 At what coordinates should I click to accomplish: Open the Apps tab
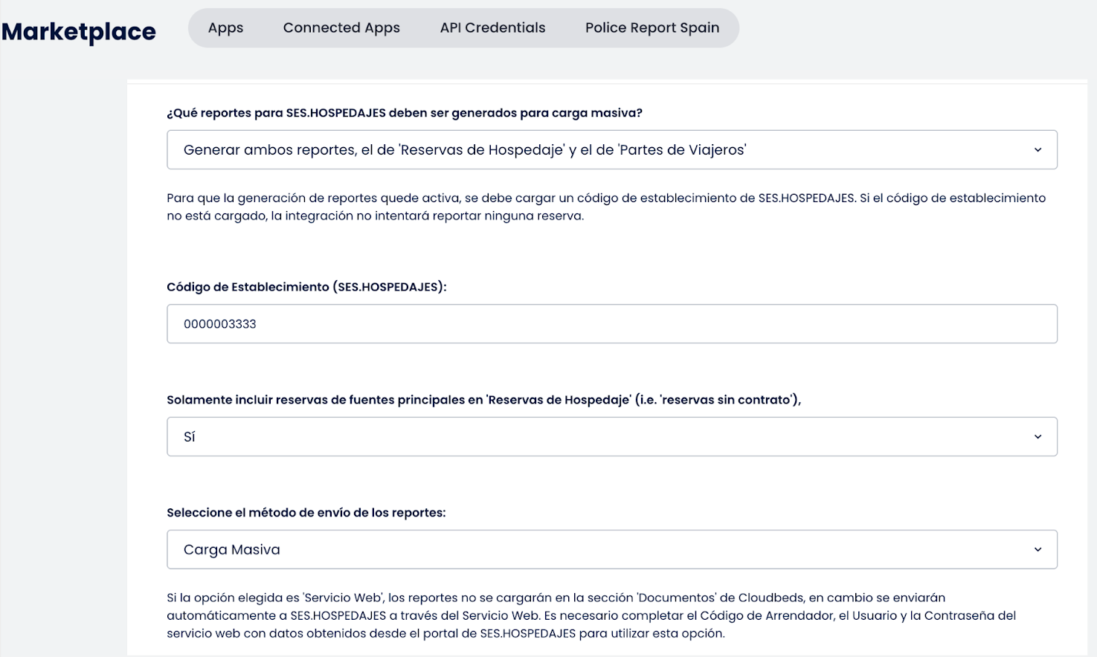pos(225,28)
